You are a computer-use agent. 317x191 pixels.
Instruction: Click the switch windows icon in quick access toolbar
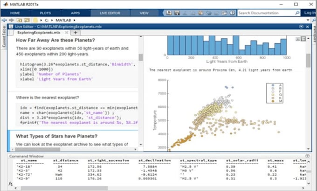tap(224, 13)
